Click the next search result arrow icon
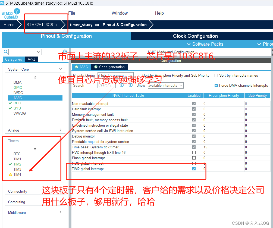Viewport: 273px width, 228px height. (x=131, y=85)
